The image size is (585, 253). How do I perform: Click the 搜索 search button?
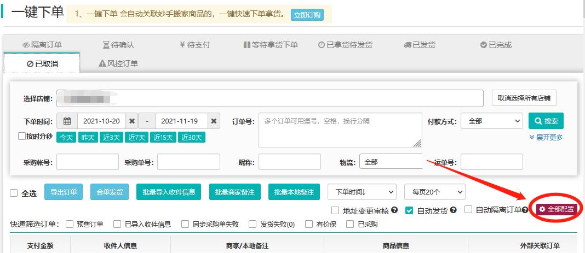[x=546, y=121]
